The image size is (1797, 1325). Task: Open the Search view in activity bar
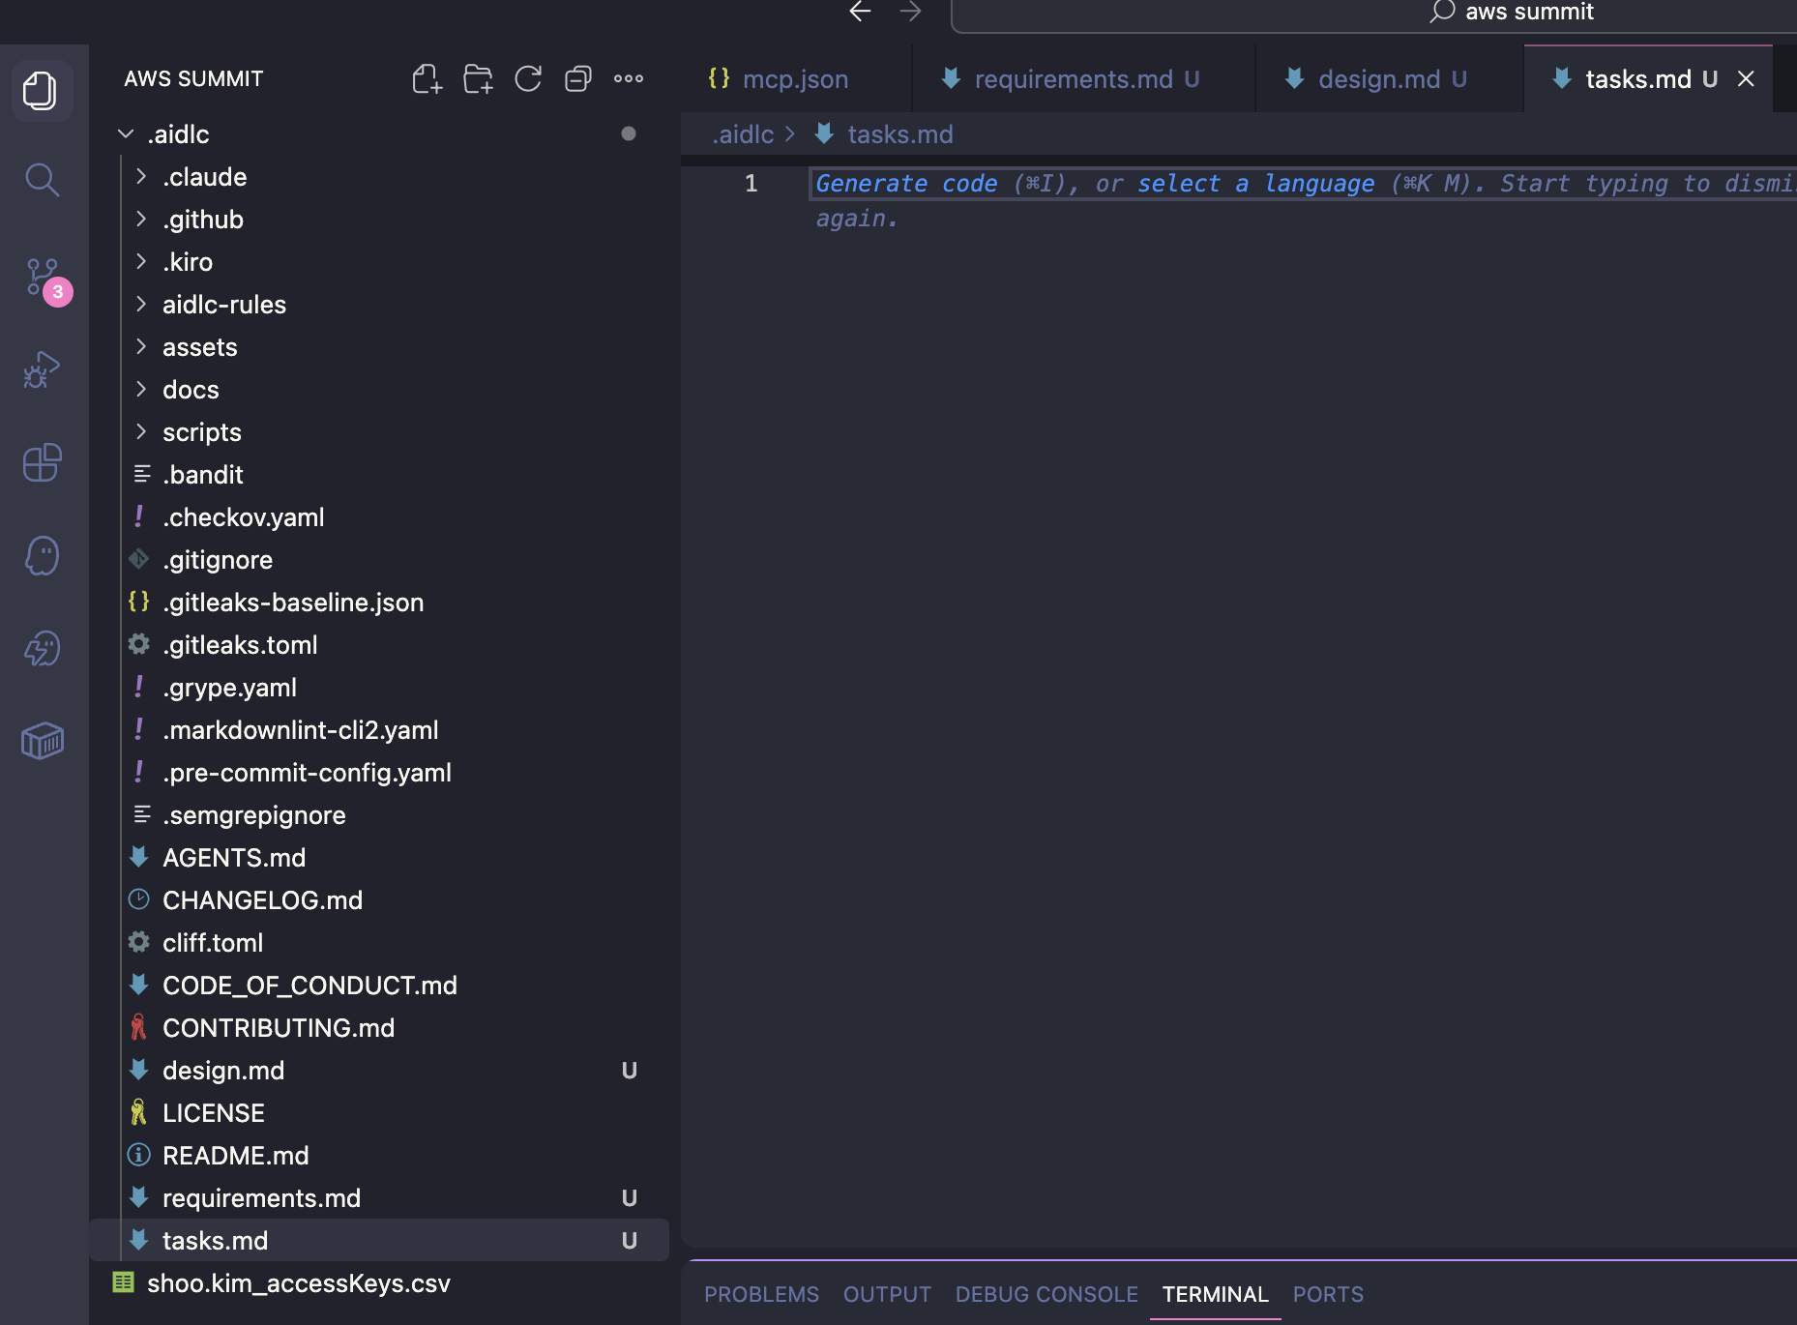tap(43, 179)
